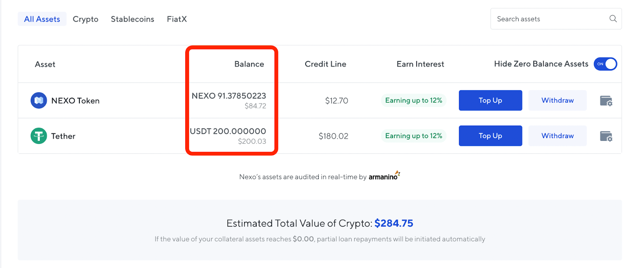Click the $284.75 estimated total value
Image resolution: width=632 pixels, height=268 pixels.
[393, 223]
